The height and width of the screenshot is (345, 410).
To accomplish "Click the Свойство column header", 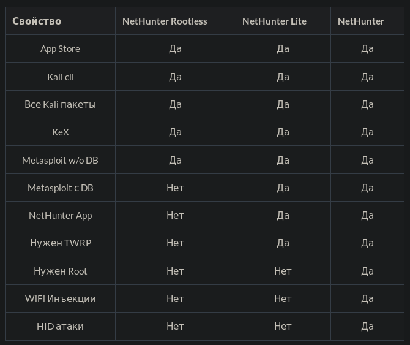I will tap(37, 21).
